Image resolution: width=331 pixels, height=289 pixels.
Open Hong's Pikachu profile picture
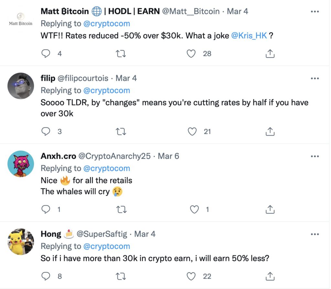pyautogui.click(x=21, y=241)
